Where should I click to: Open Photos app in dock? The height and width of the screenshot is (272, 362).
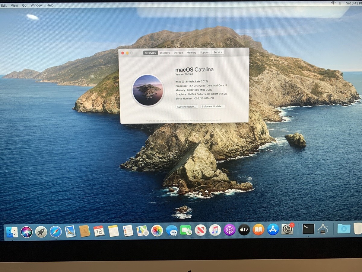pyautogui.click(x=157, y=231)
